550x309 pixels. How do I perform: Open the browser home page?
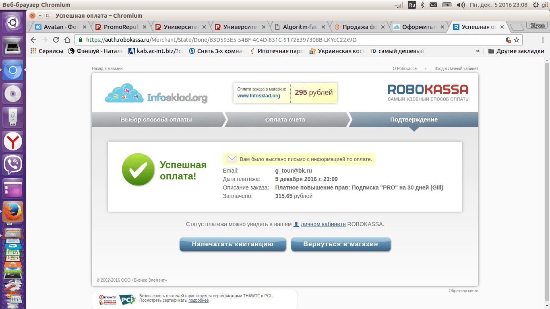[67, 40]
